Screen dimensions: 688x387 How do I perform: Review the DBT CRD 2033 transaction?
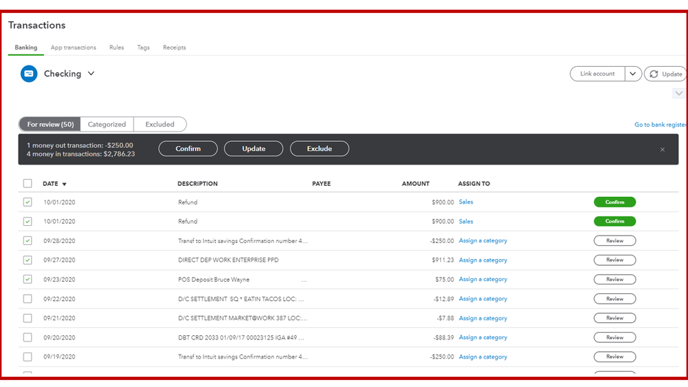pos(615,337)
